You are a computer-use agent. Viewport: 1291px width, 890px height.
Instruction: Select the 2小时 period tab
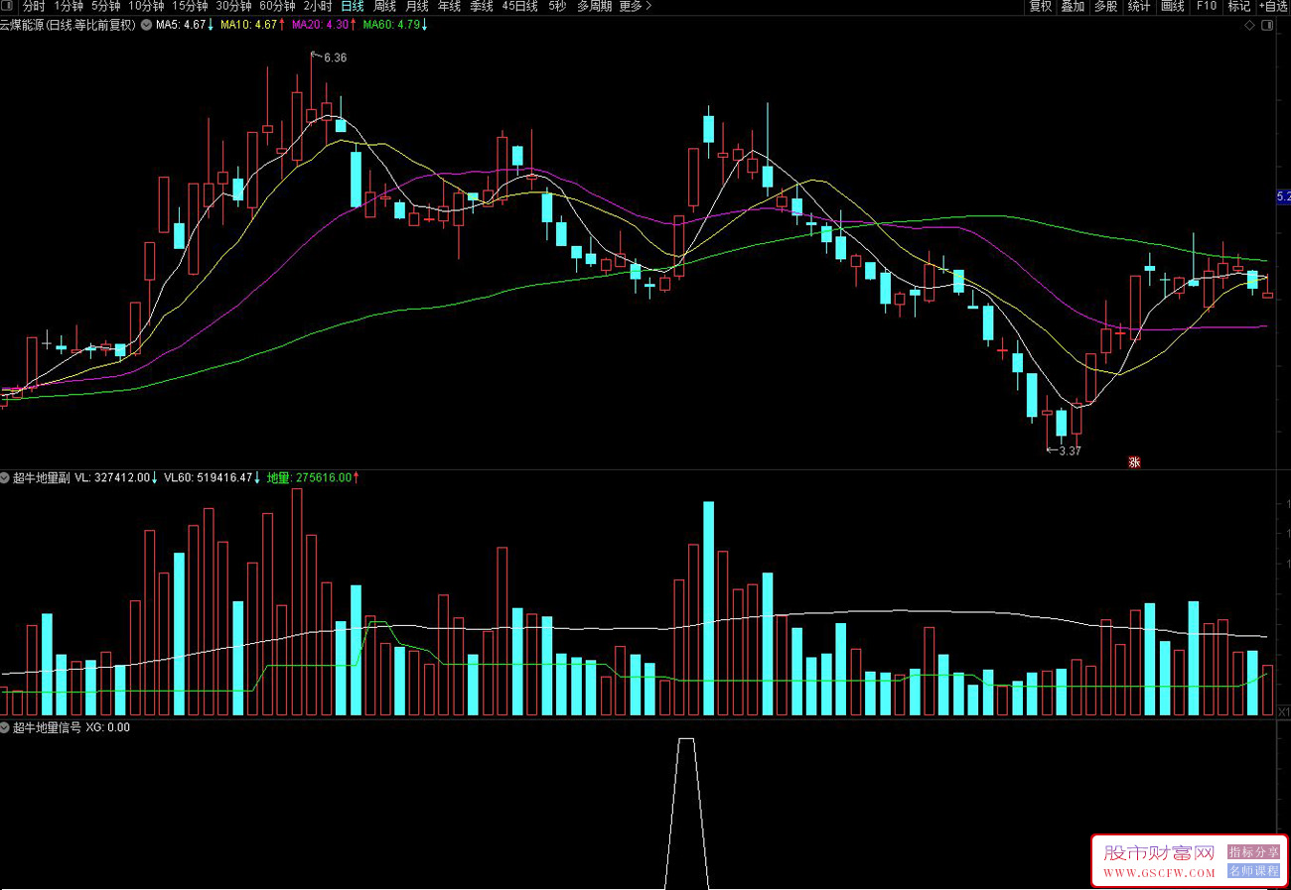318,7
